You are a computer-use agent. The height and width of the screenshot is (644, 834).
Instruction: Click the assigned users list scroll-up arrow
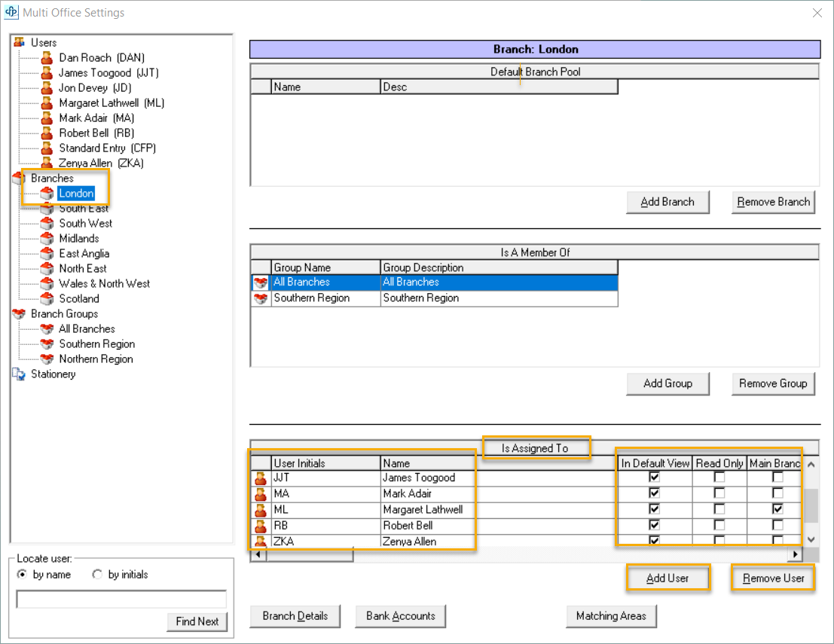[x=811, y=464]
